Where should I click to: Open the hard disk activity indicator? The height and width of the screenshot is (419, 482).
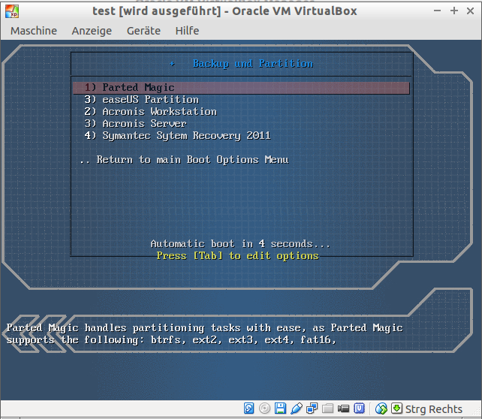pos(249,408)
